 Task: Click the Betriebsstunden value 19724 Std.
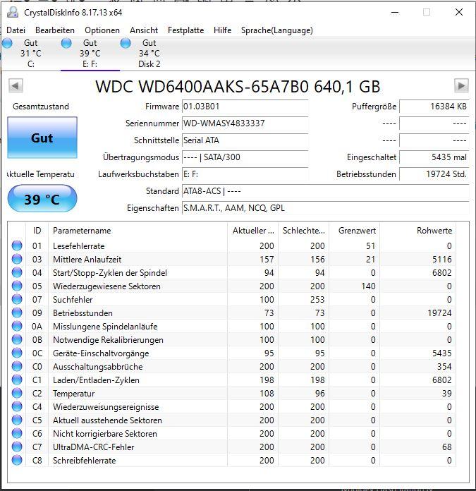point(434,174)
